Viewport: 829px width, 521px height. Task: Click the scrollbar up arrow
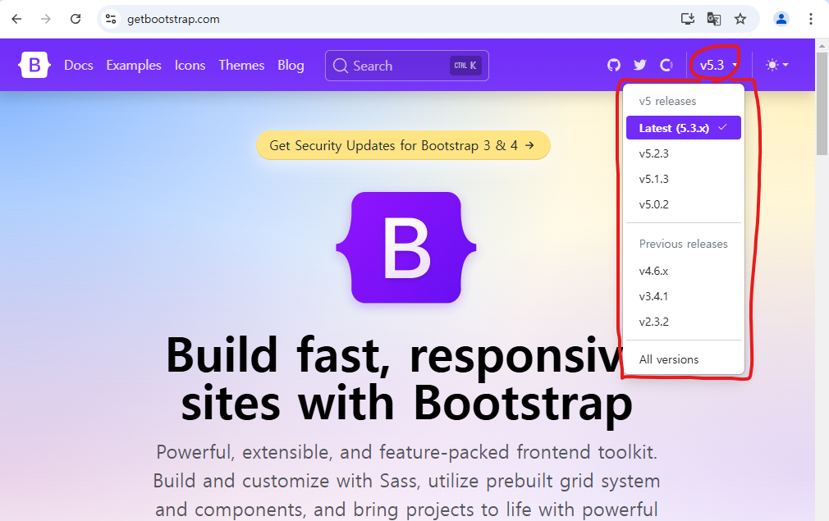coord(822,46)
